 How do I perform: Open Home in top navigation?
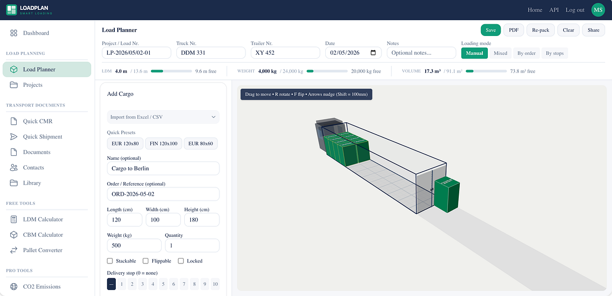click(x=535, y=10)
